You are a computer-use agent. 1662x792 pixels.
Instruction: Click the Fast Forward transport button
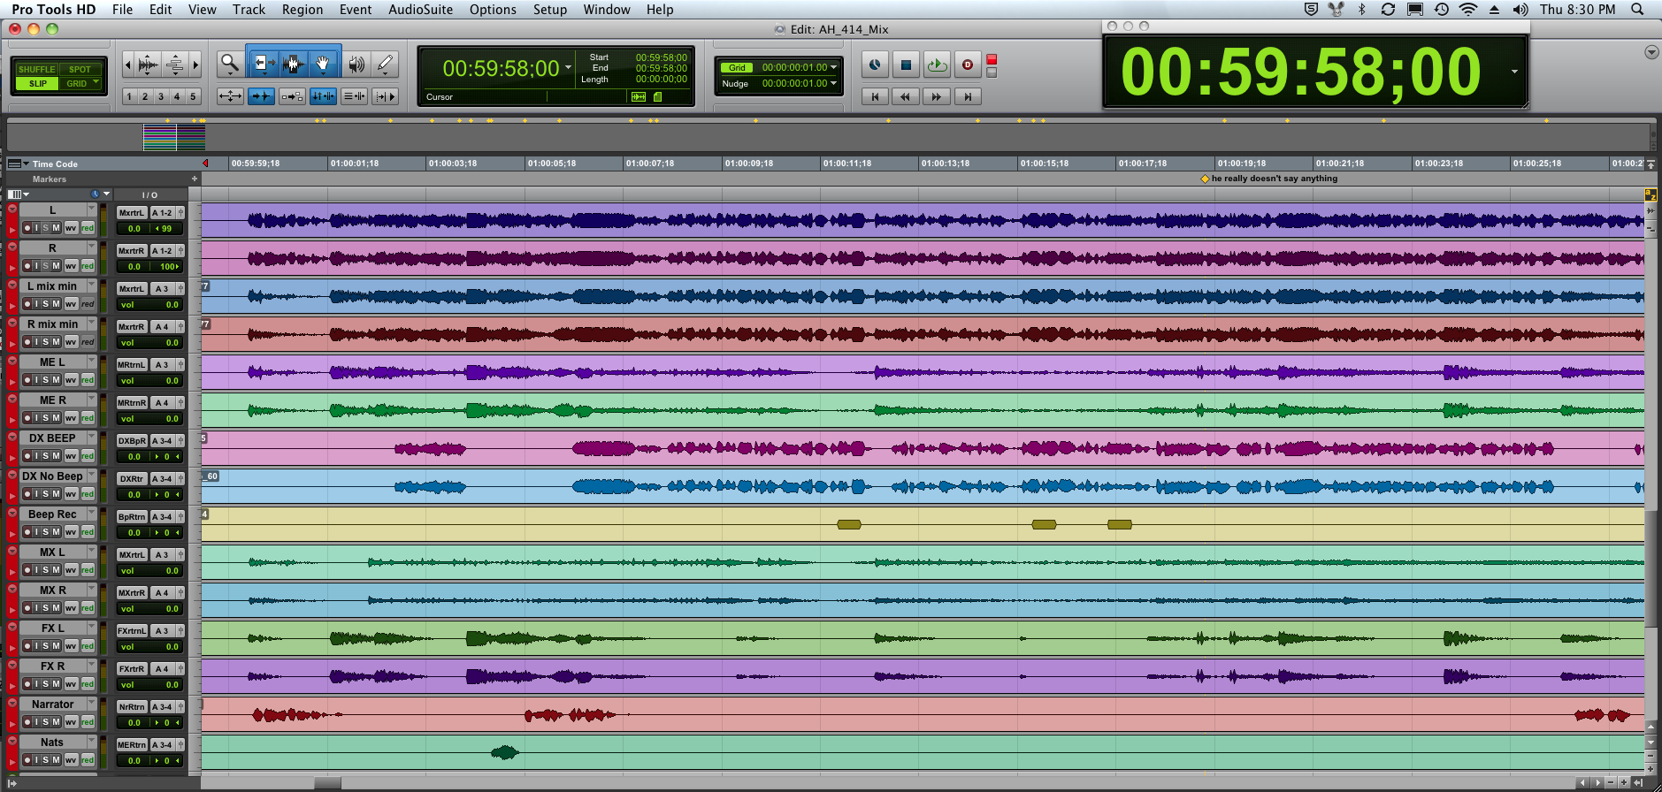coord(937,96)
